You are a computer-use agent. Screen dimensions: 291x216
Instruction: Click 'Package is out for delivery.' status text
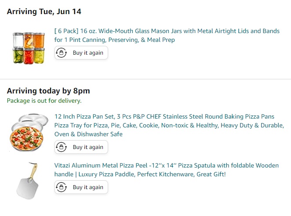[x=44, y=101]
